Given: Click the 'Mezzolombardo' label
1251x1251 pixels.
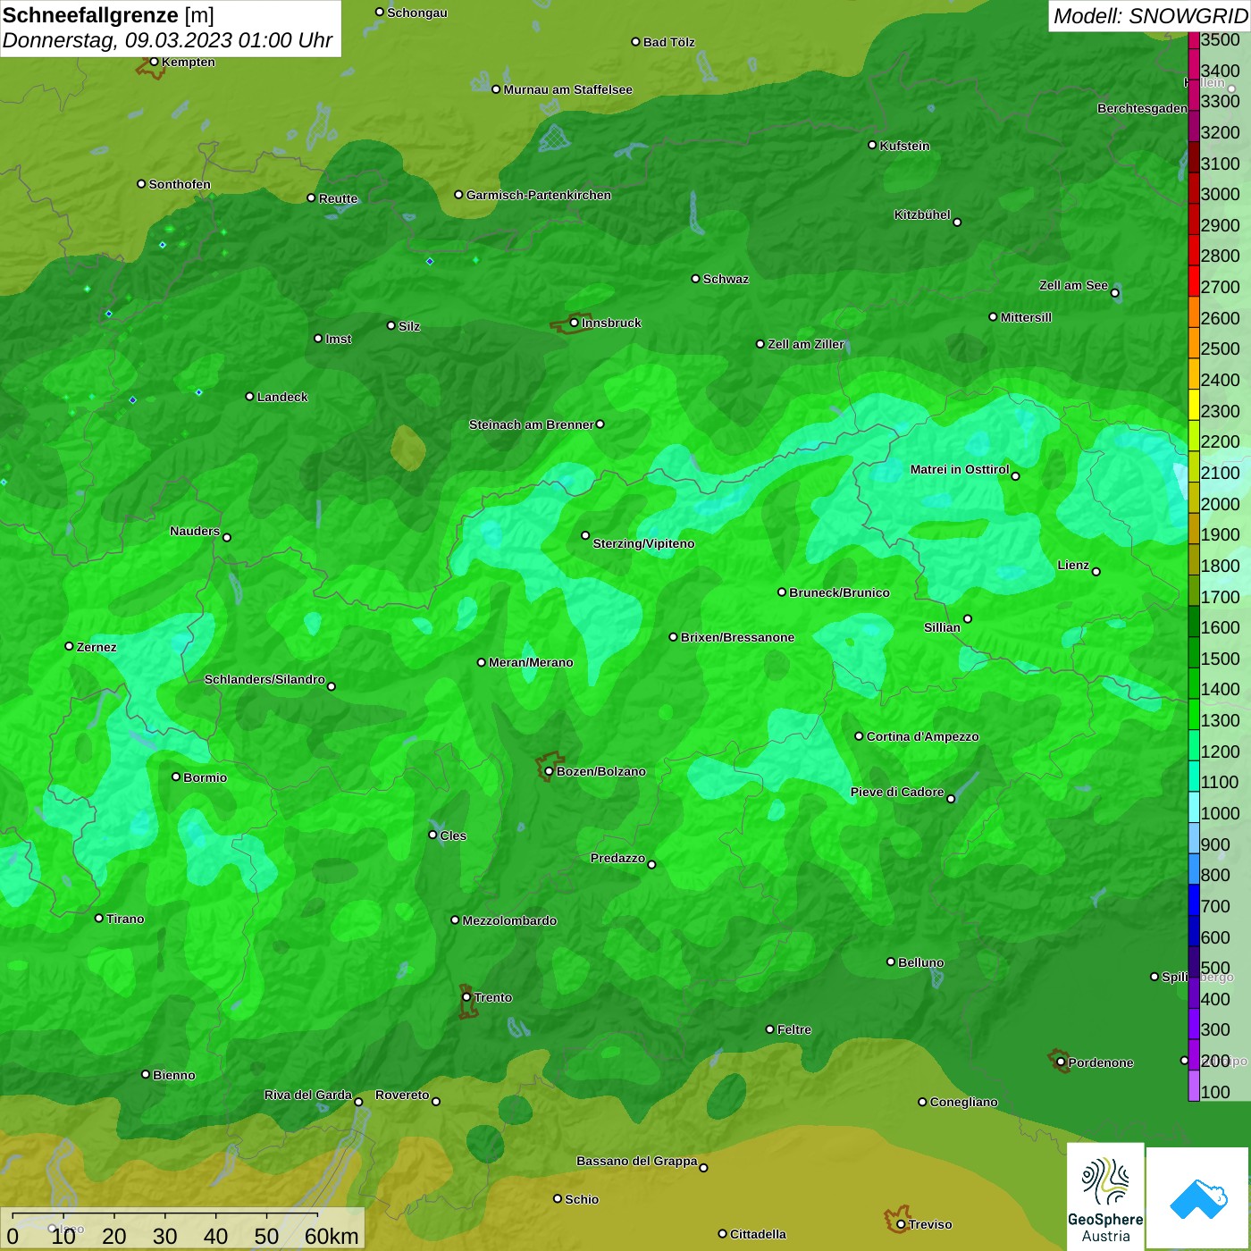Looking at the screenshot, I should tap(509, 920).
